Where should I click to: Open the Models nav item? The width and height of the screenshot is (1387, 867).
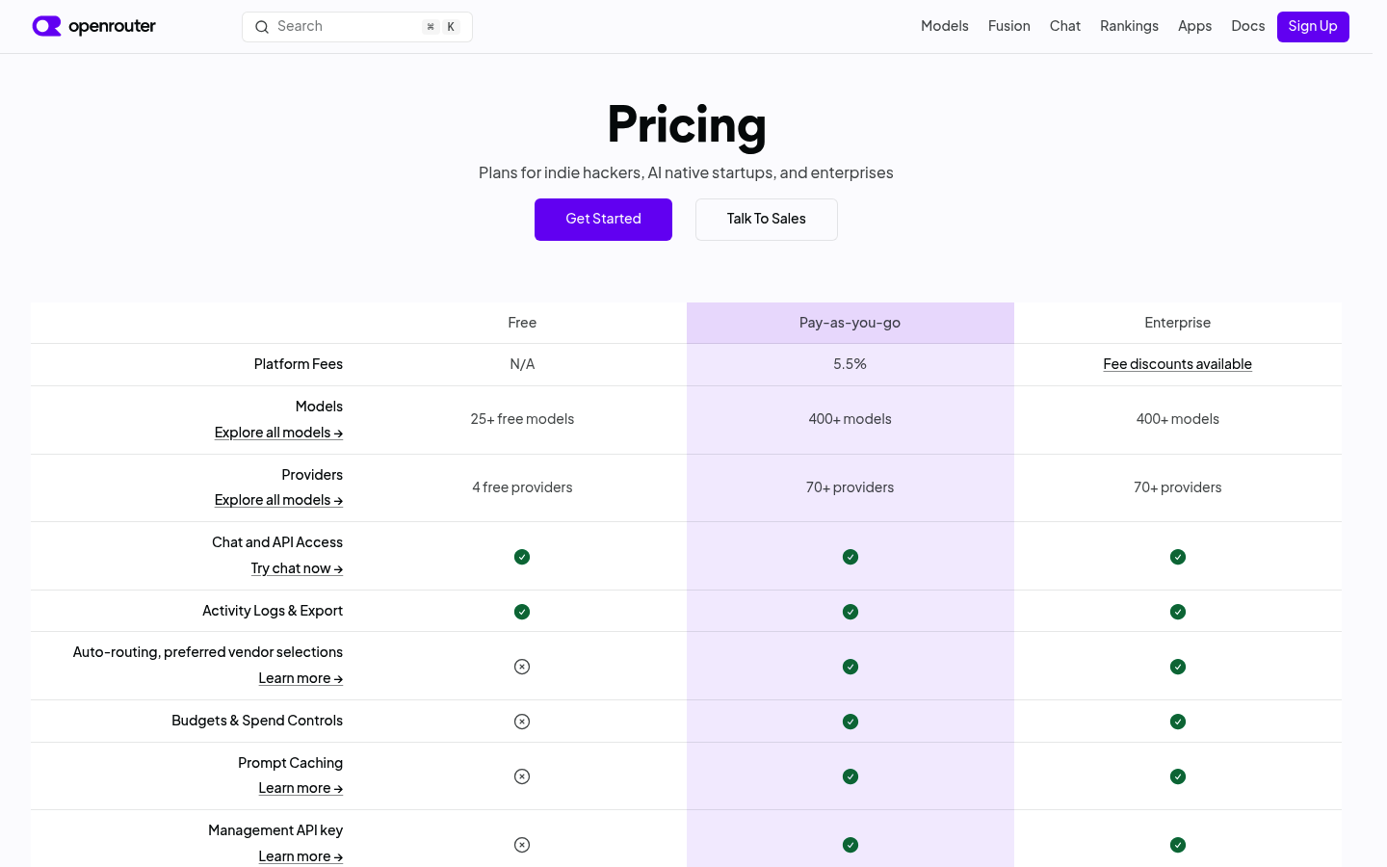944,26
